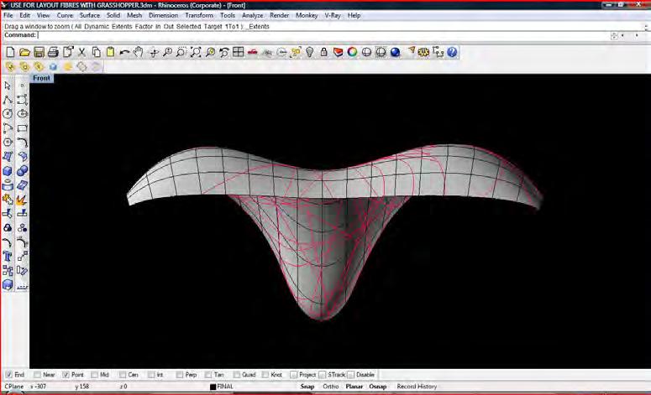Click the Open file folder icon
651x395 pixels.
pyautogui.click(x=24, y=52)
